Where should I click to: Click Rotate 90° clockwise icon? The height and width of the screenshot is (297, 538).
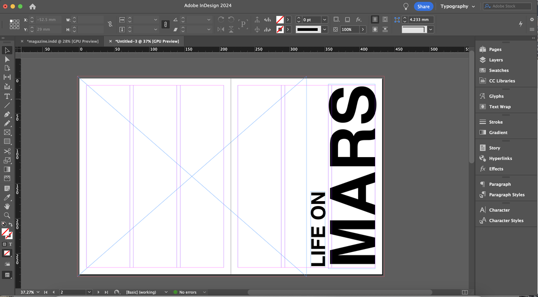pos(221,20)
